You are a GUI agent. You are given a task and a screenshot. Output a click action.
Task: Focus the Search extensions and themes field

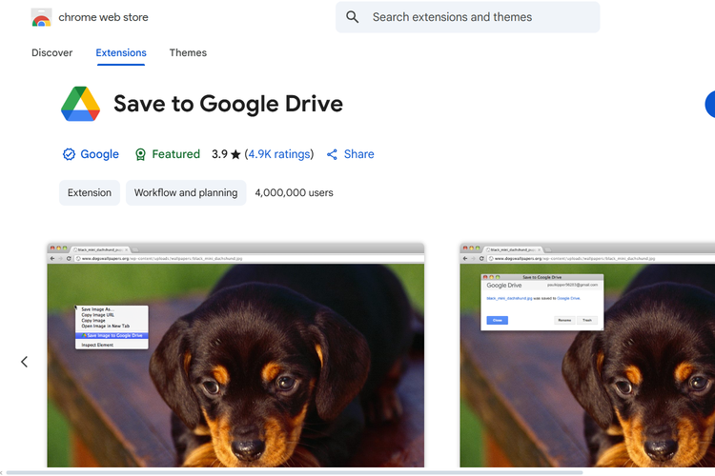[467, 17]
